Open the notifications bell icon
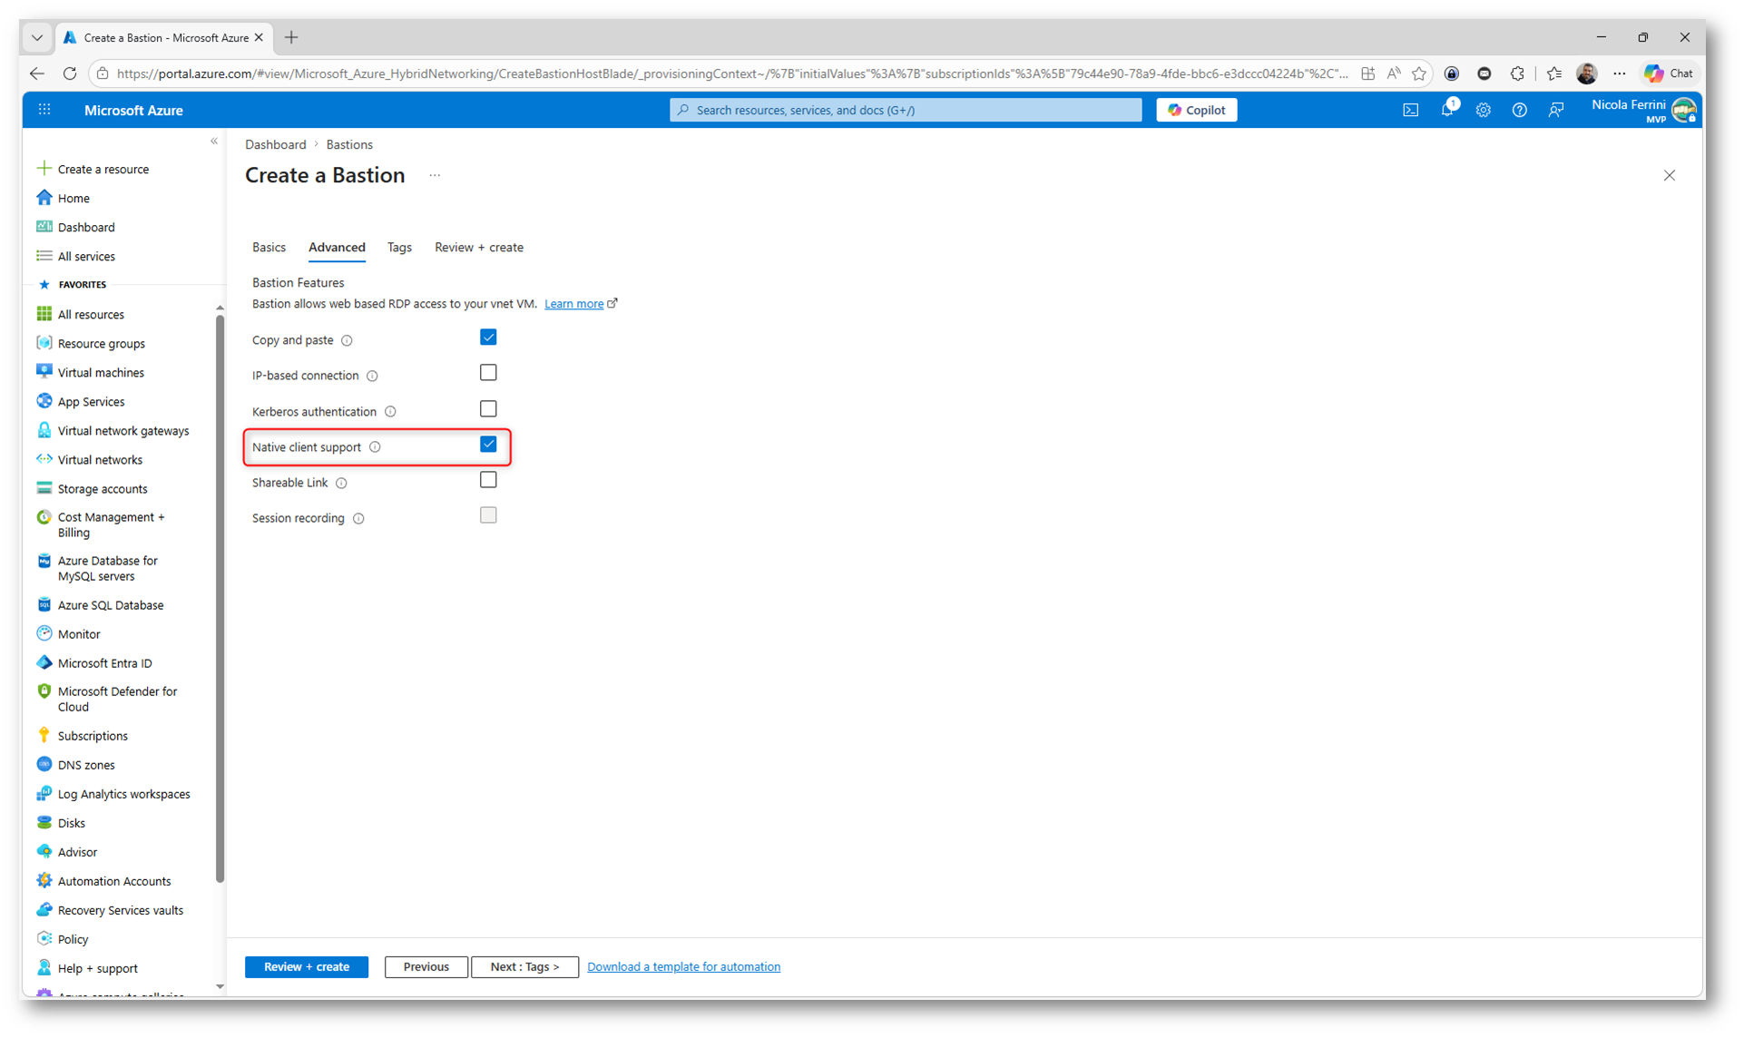The height and width of the screenshot is (1038, 1744). (x=1446, y=110)
